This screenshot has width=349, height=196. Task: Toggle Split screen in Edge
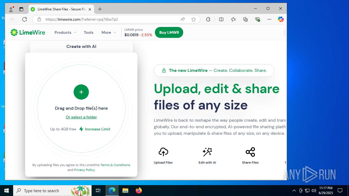tap(221, 19)
